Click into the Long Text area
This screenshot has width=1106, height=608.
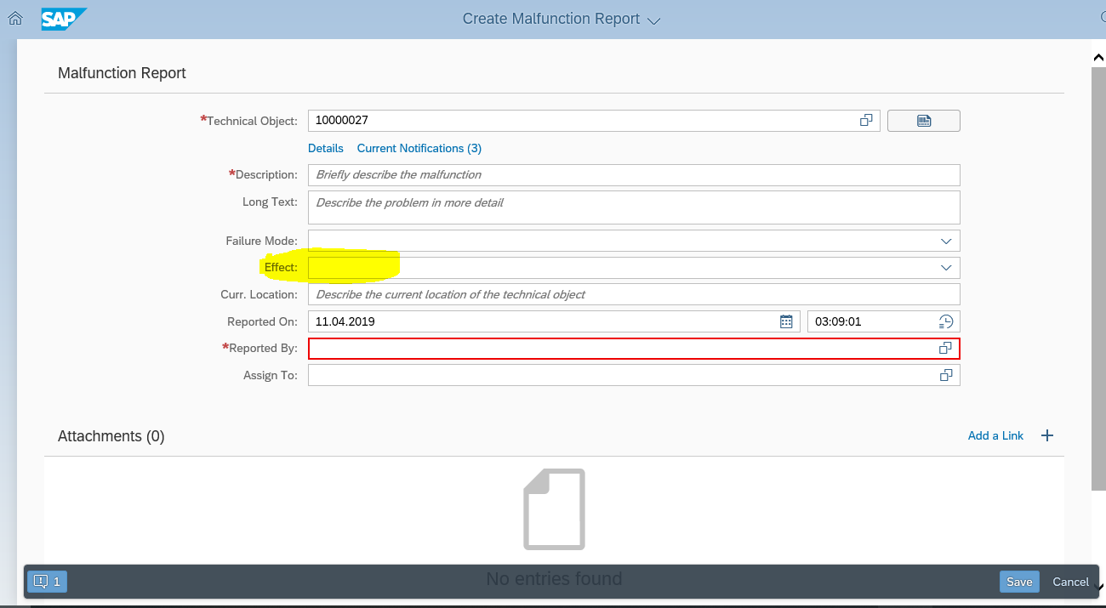click(x=634, y=207)
